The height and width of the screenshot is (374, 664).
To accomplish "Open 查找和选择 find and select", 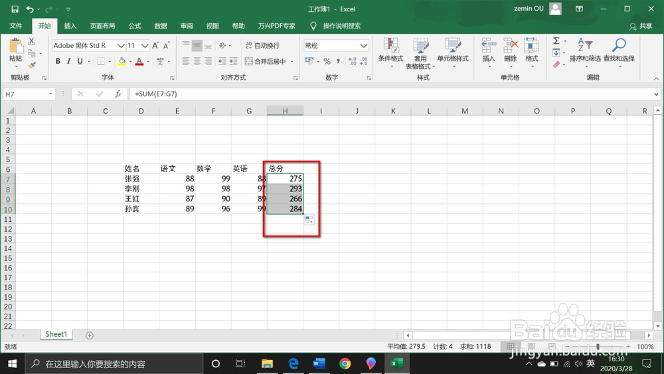I will click(x=619, y=52).
